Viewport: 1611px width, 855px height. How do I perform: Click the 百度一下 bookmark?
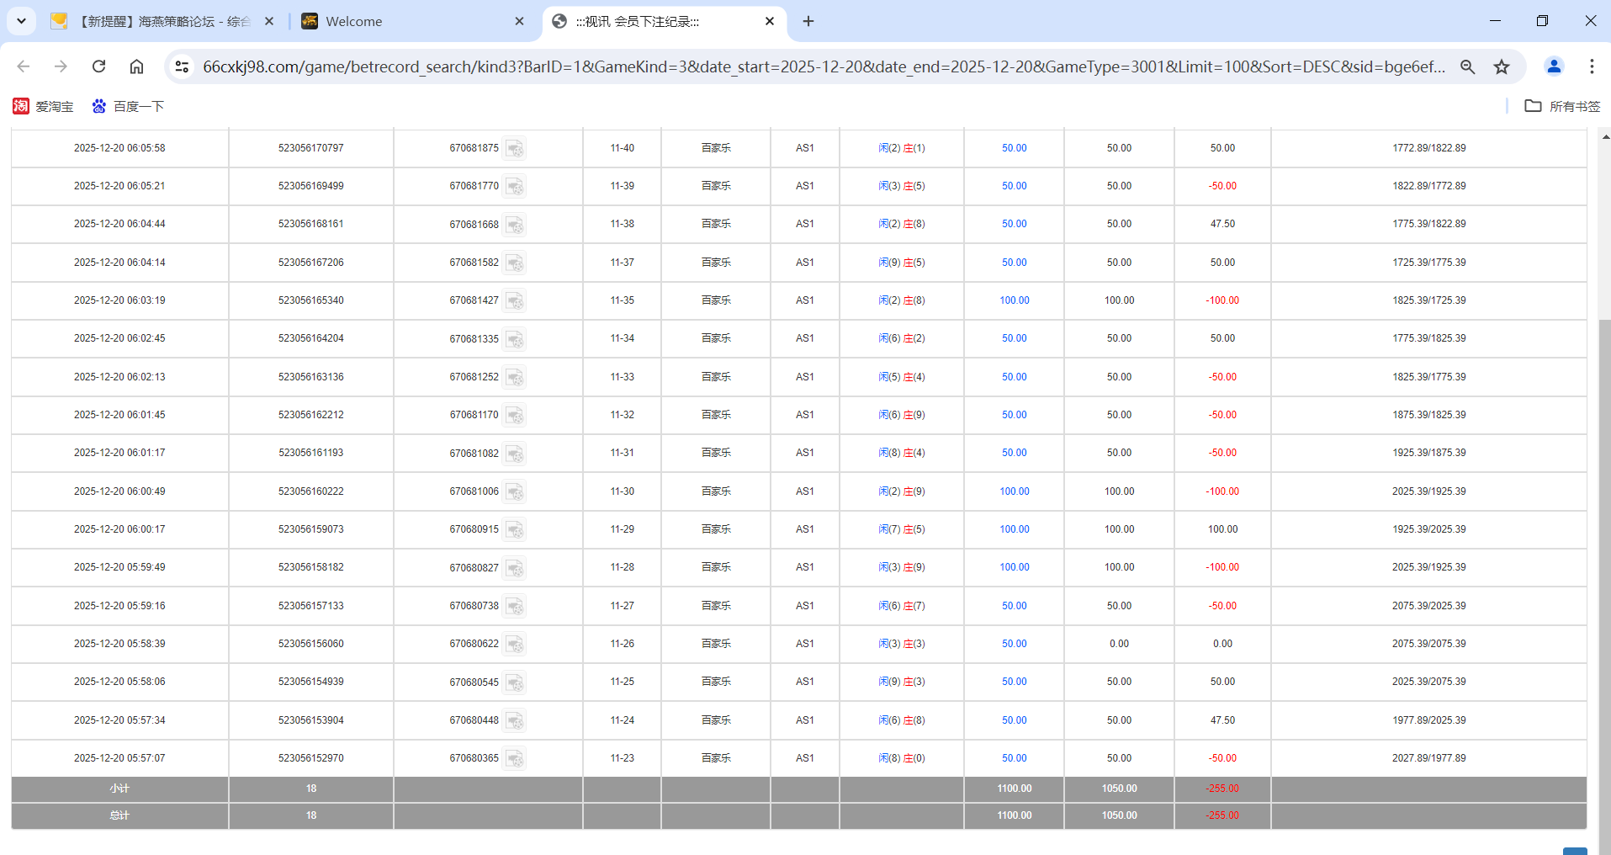pos(128,106)
